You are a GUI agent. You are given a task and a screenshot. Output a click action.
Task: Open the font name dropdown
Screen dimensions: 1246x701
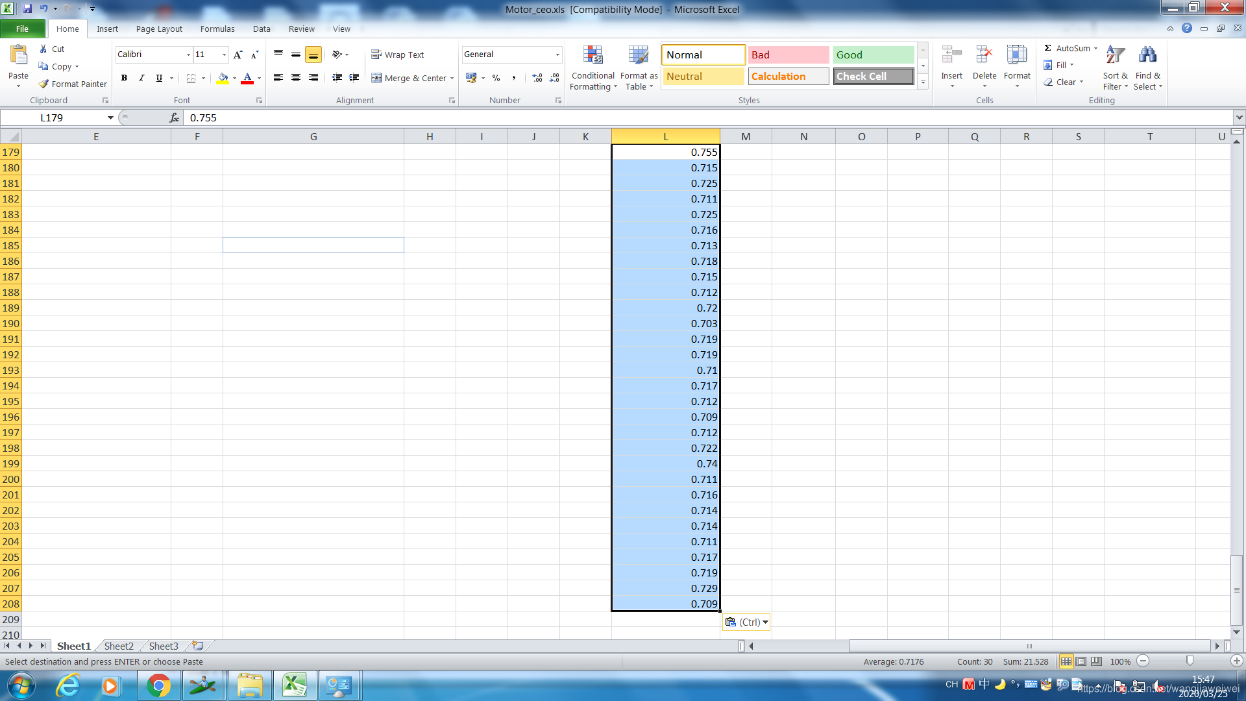coord(188,55)
